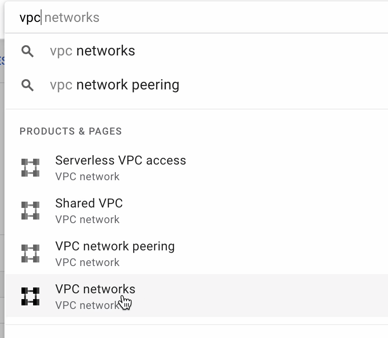Click the VPC network peering product icon
This screenshot has height=338, width=388.
tap(30, 253)
